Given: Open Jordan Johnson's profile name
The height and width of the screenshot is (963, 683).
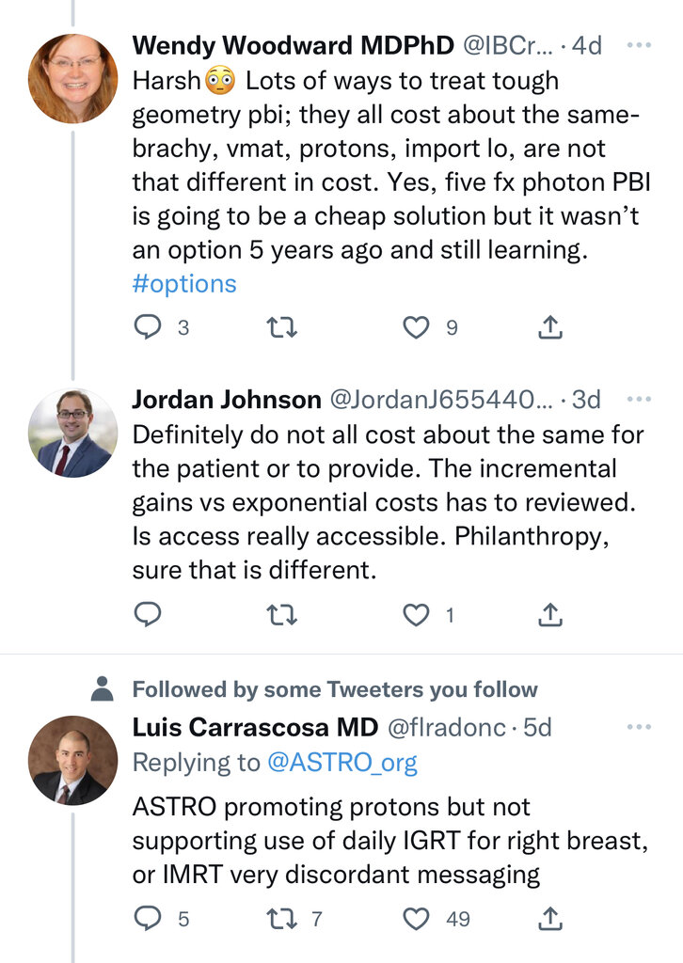Looking at the screenshot, I should [226, 400].
